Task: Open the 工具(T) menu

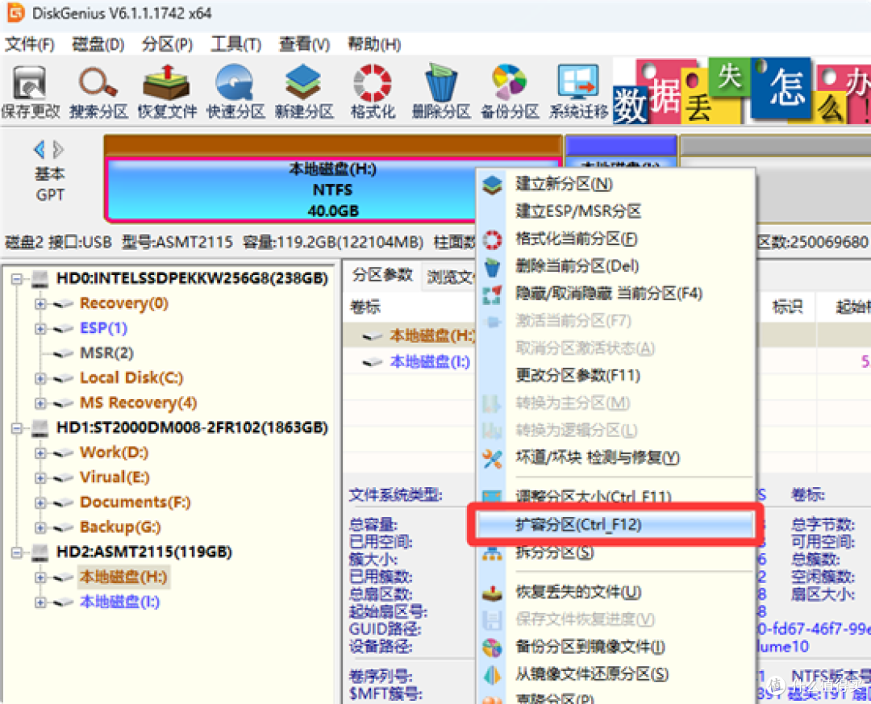Action: [235, 44]
